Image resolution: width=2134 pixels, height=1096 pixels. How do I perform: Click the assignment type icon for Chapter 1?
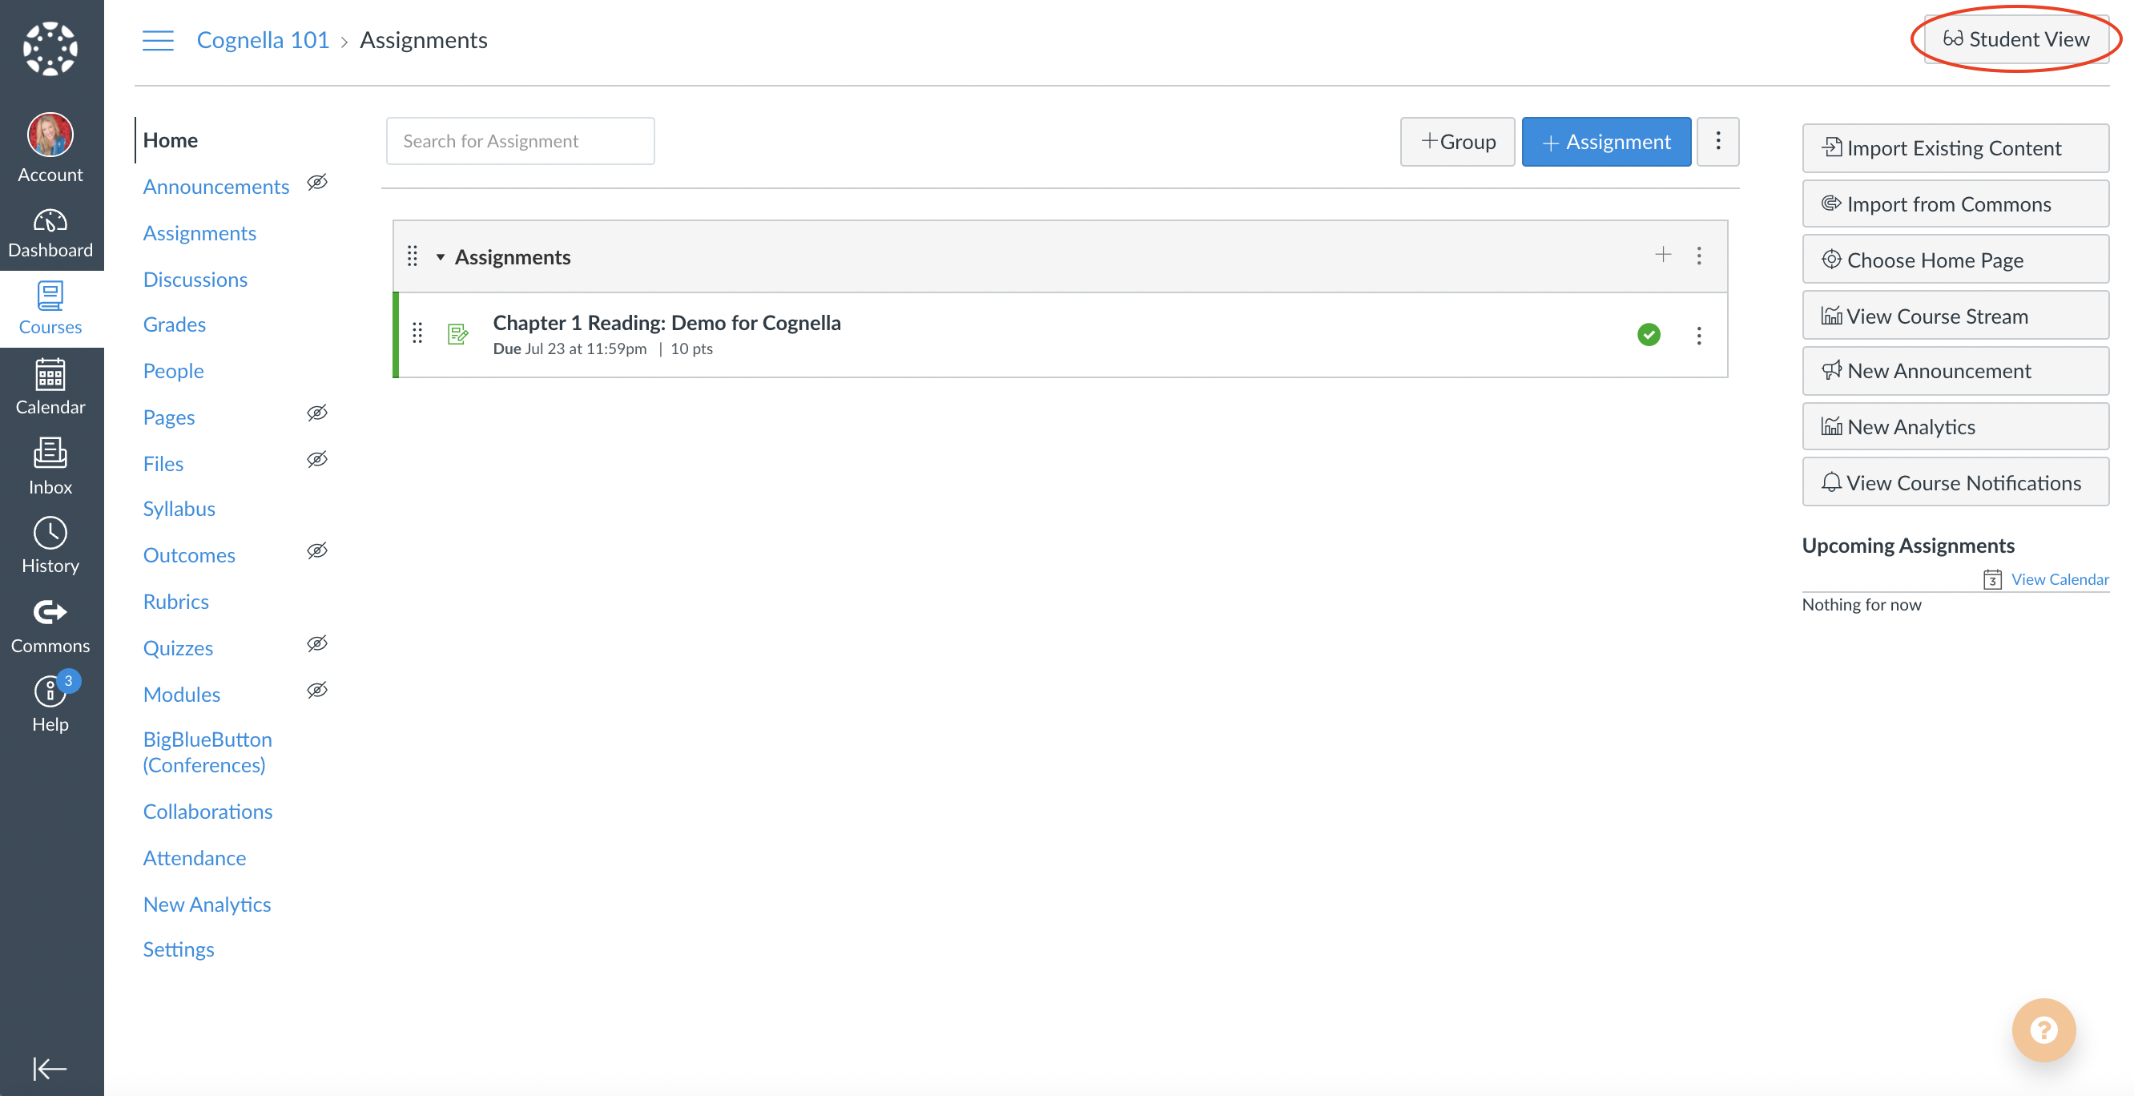point(458,334)
